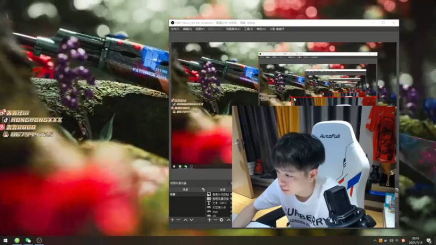Remove the selected scene with minus icon
Viewport: 436px width, 245px height.
179,220
